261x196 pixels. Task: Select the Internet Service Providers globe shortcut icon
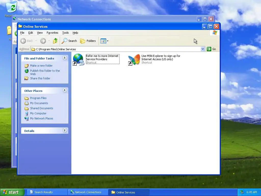click(x=79, y=59)
